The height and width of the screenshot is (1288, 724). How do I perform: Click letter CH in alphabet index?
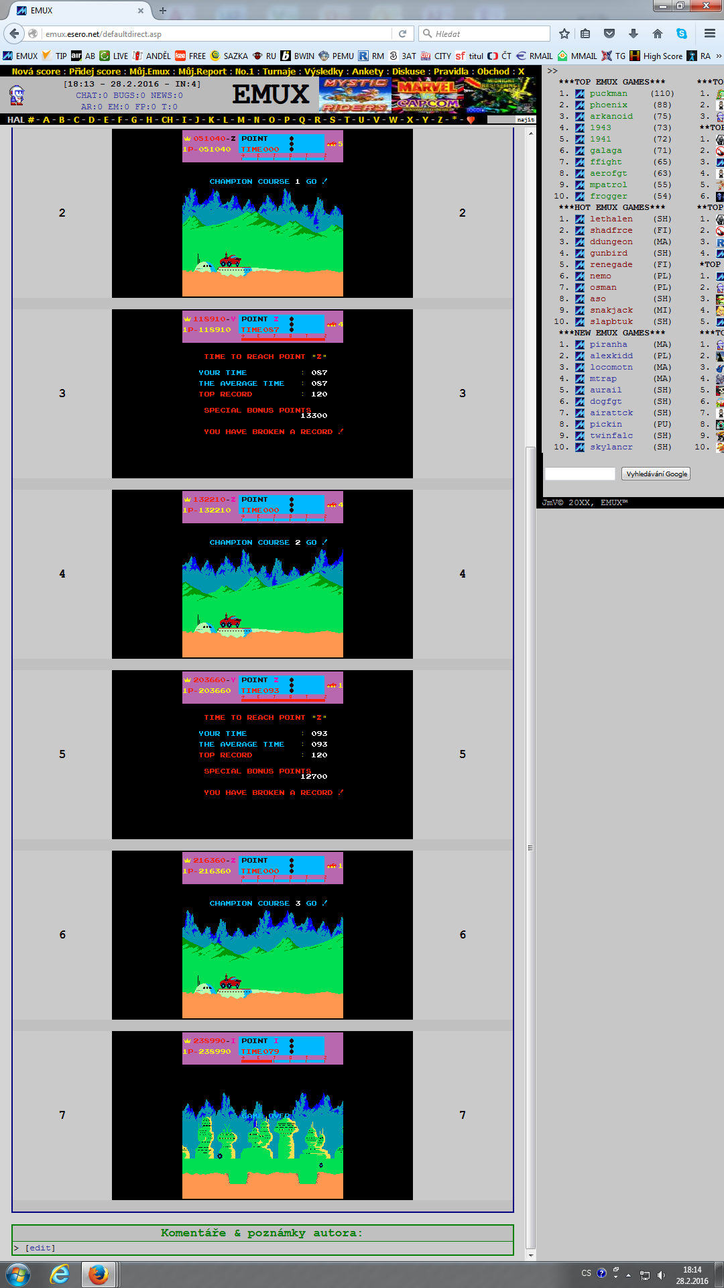coord(167,119)
